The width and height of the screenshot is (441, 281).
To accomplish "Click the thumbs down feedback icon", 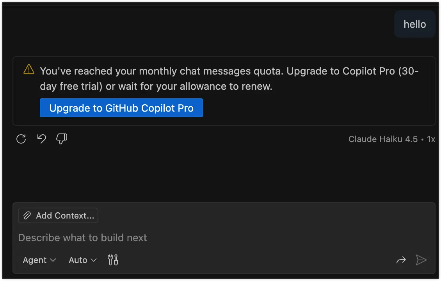I will (x=62, y=139).
